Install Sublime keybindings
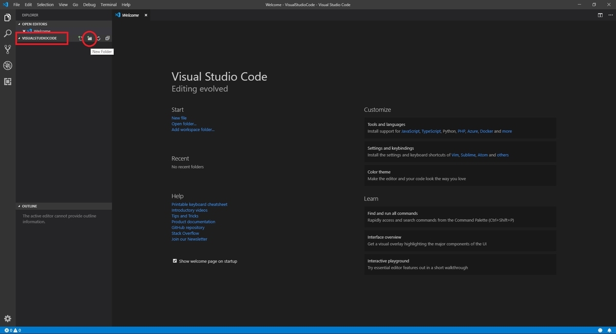This screenshot has height=334, width=616. click(x=468, y=155)
